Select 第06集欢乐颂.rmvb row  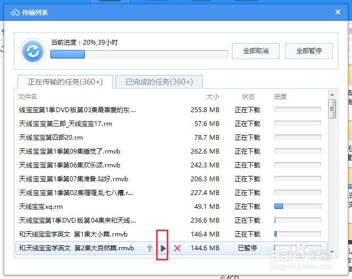click(171, 165)
